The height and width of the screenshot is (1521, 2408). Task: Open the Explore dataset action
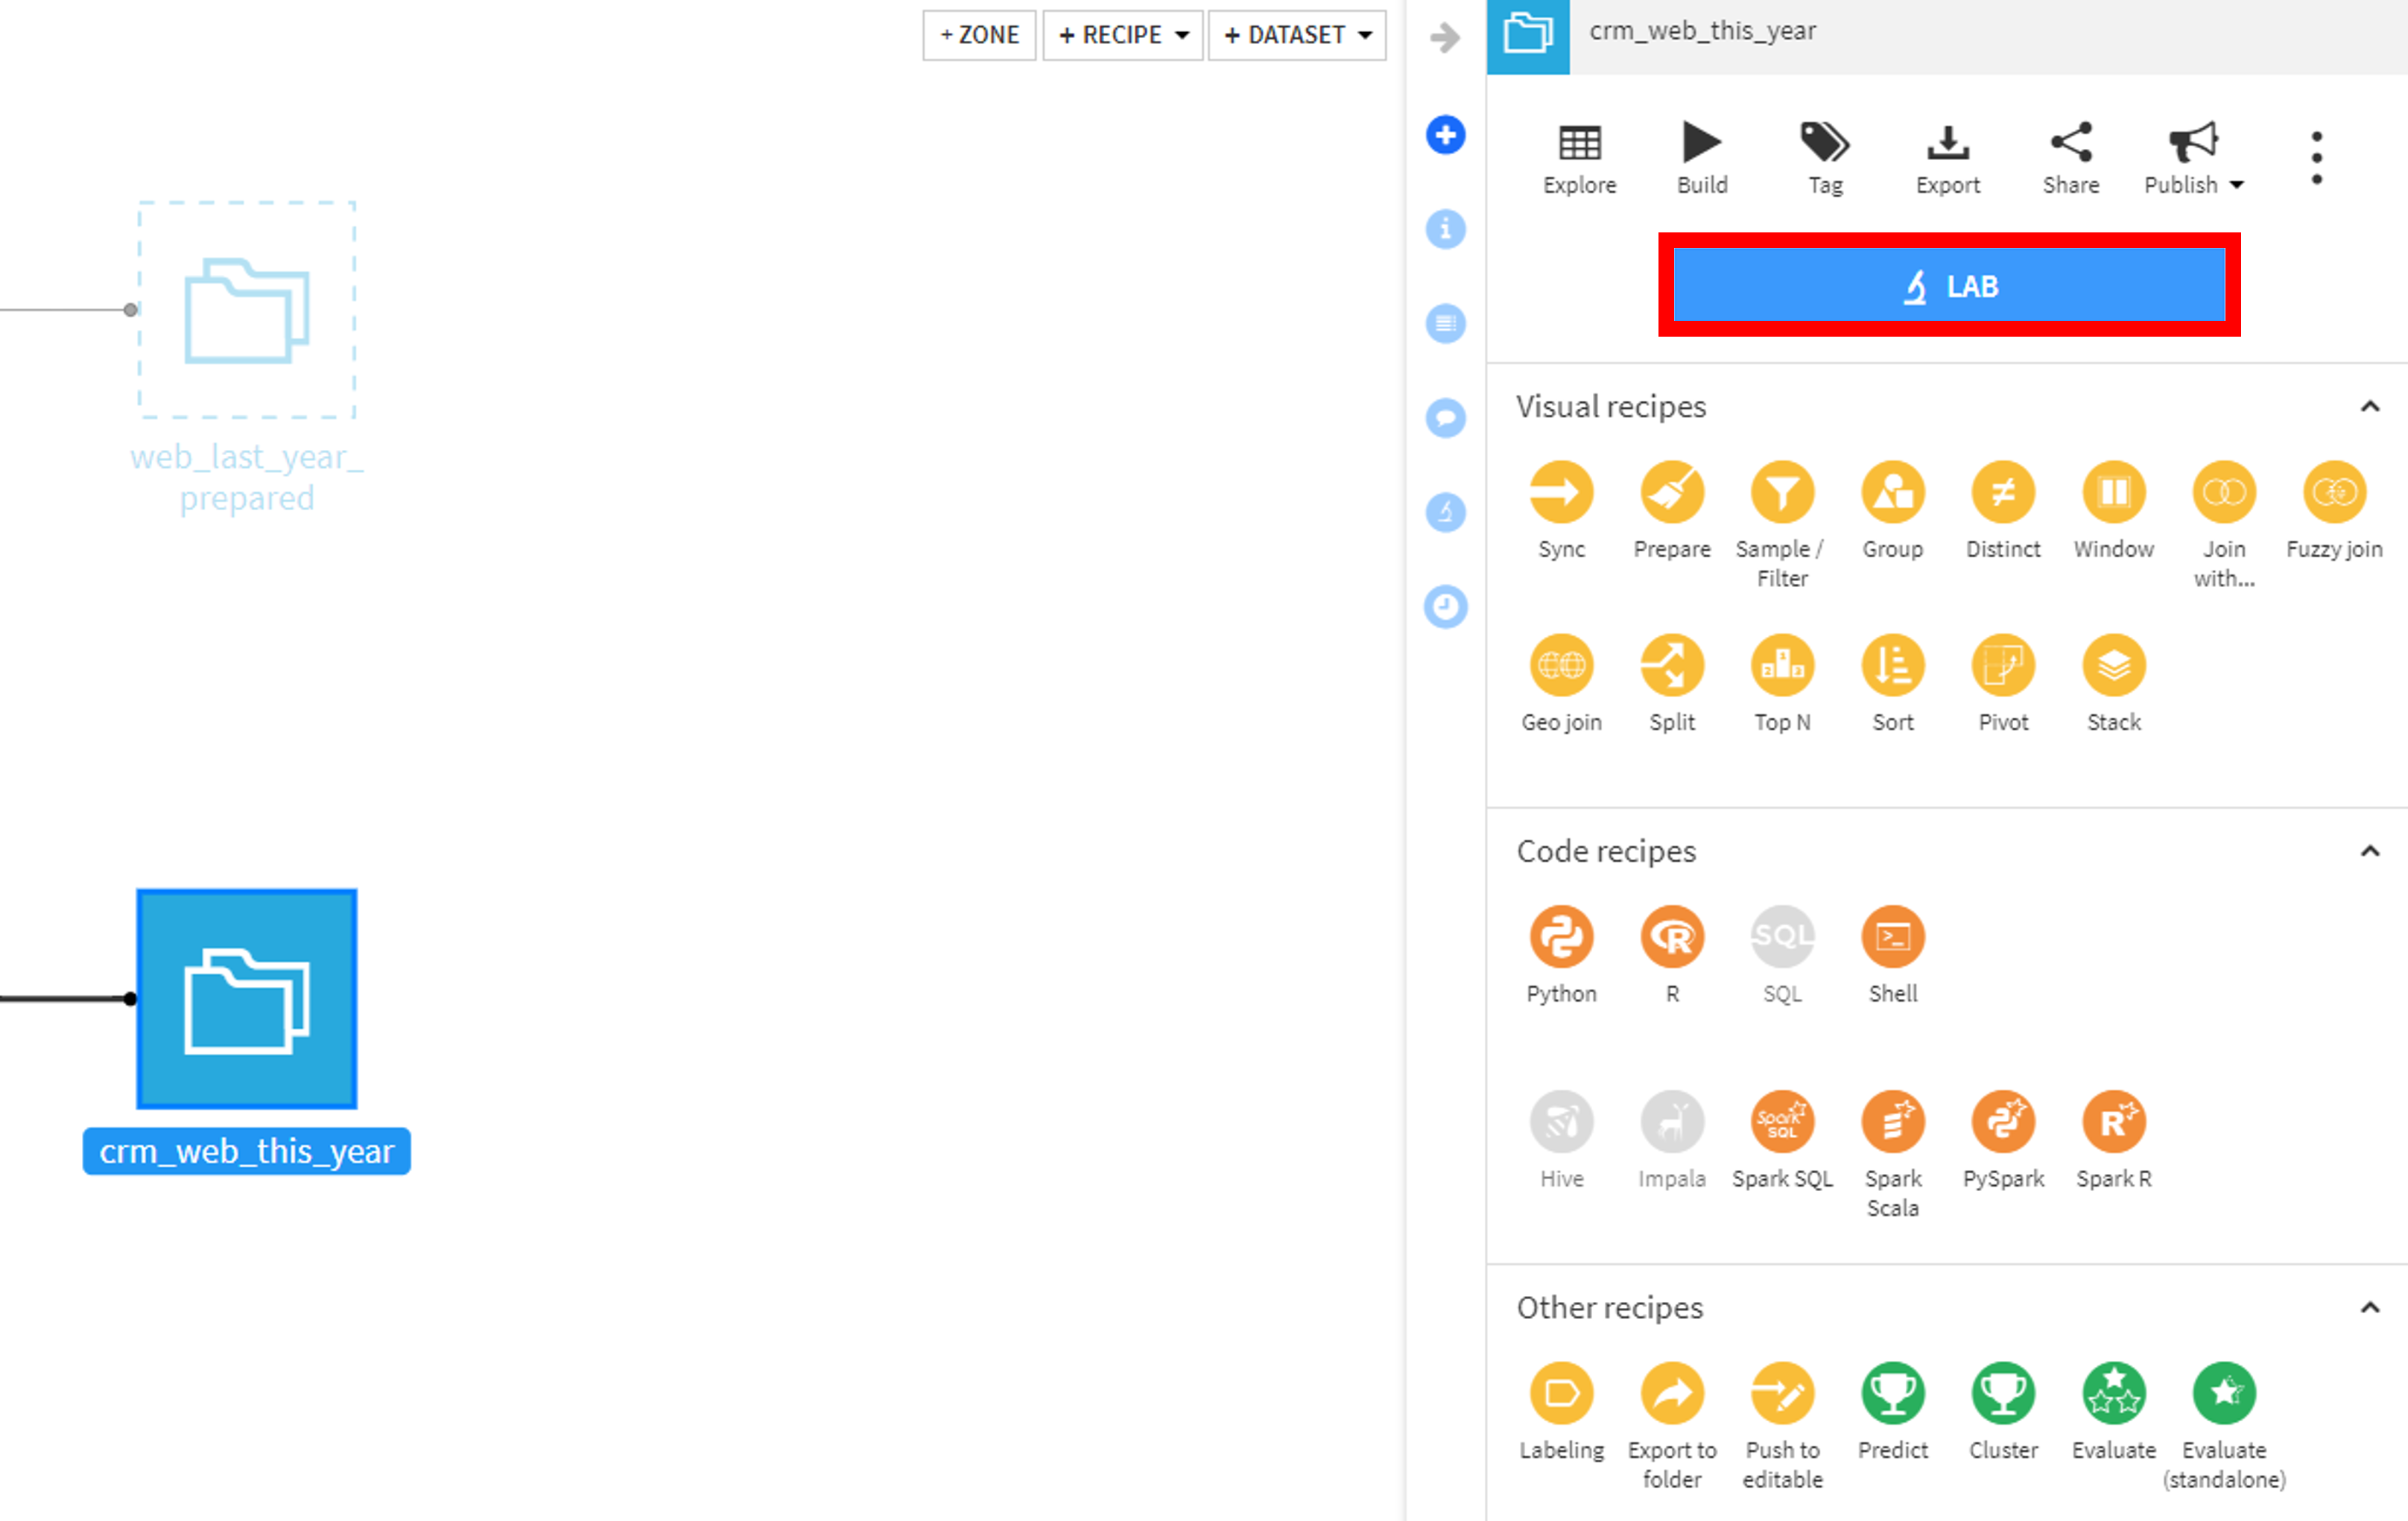pos(1579,159)
